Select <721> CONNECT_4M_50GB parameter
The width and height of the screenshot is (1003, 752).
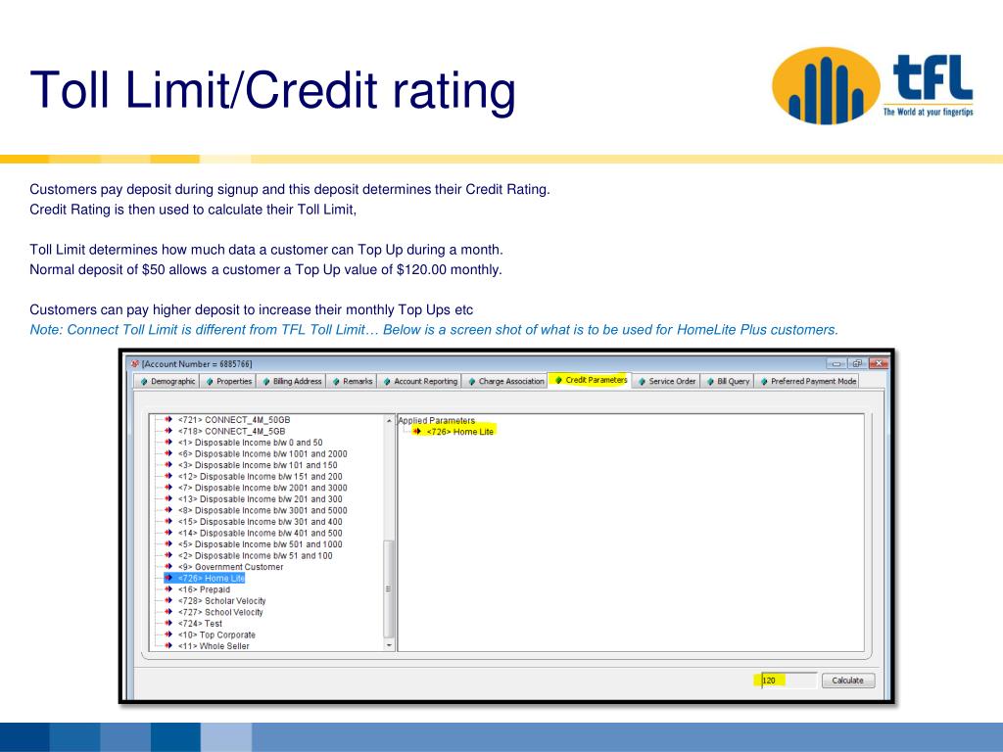234,420
